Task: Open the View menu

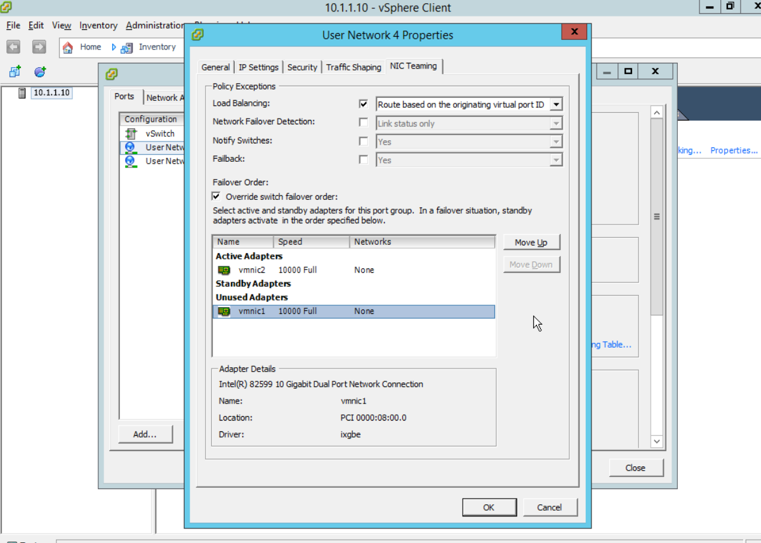Action: (61, 25)
